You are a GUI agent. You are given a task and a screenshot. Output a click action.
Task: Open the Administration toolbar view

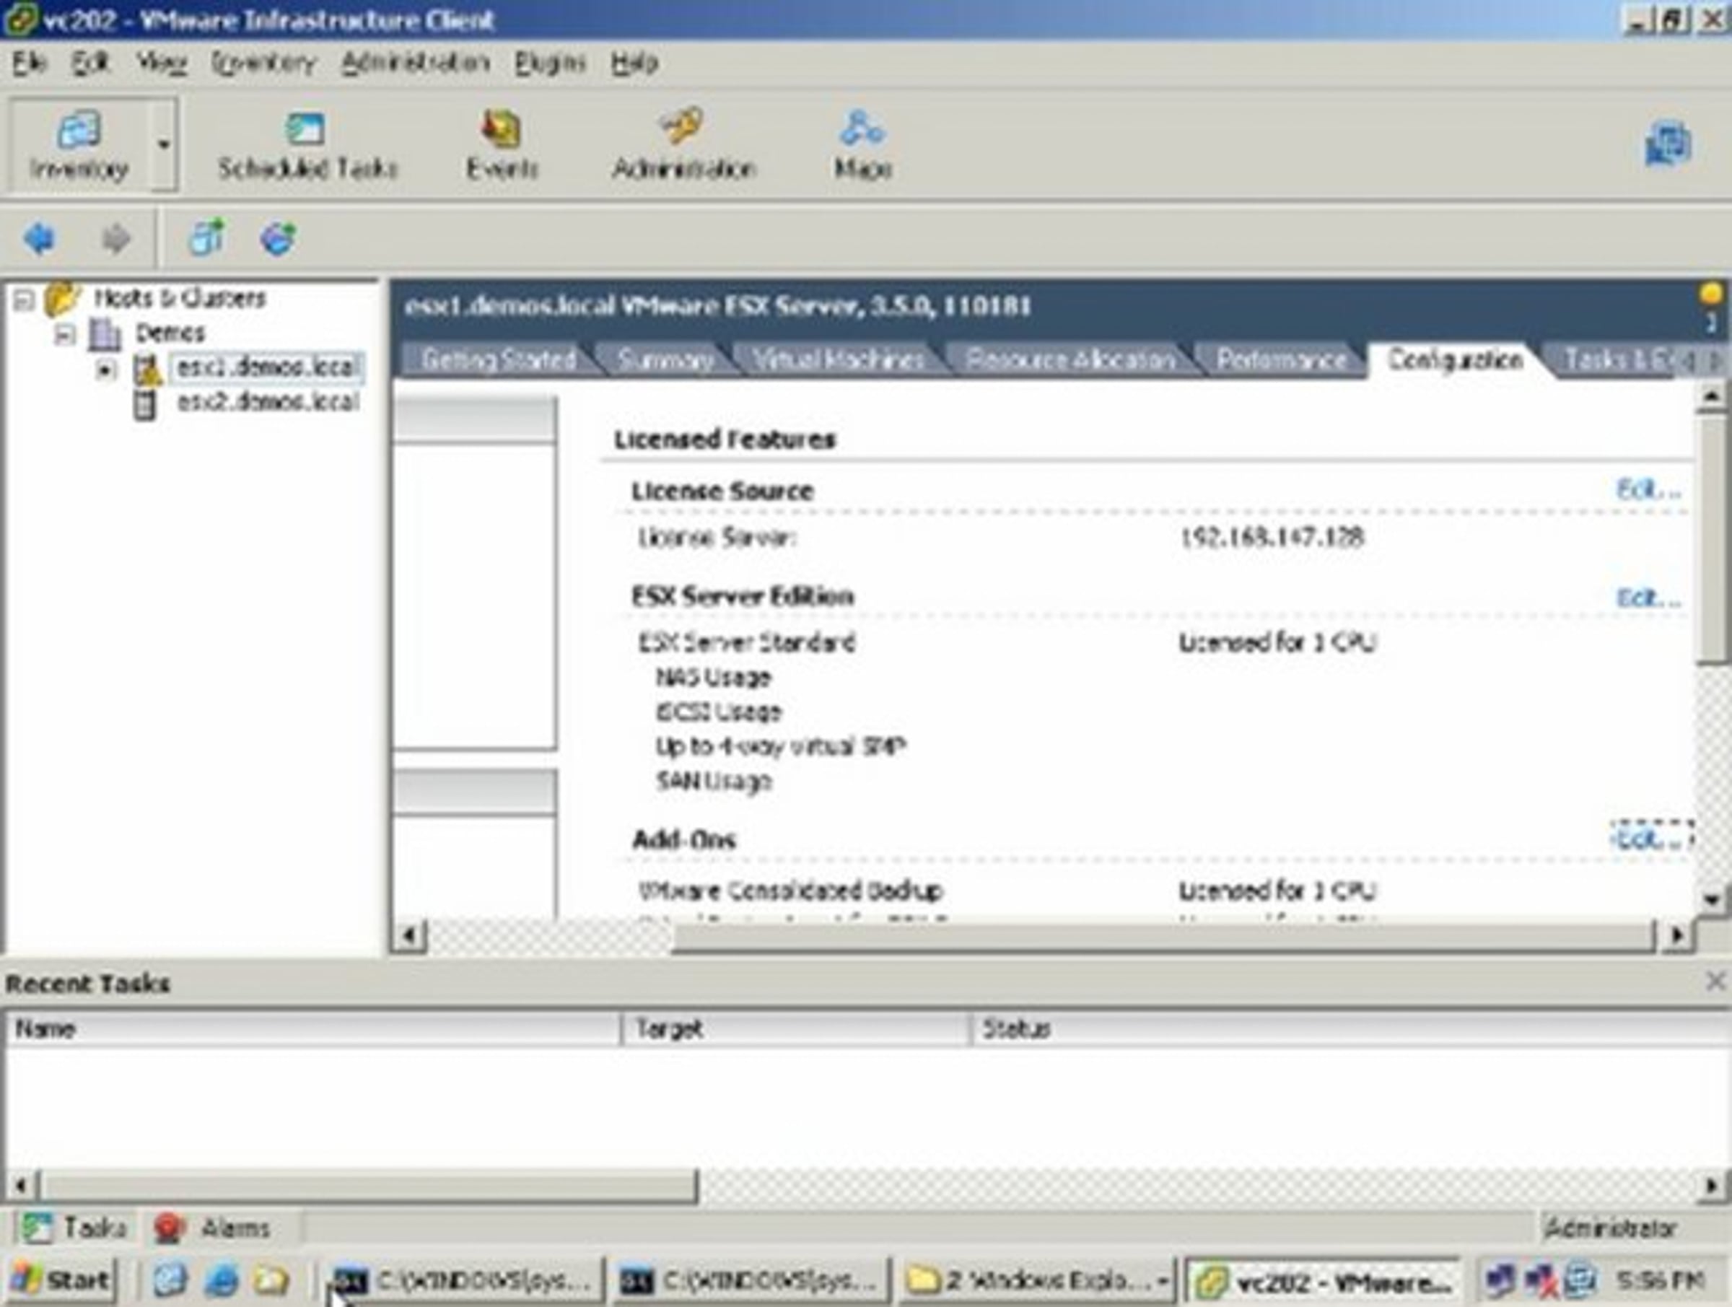(x=683, y=145)
